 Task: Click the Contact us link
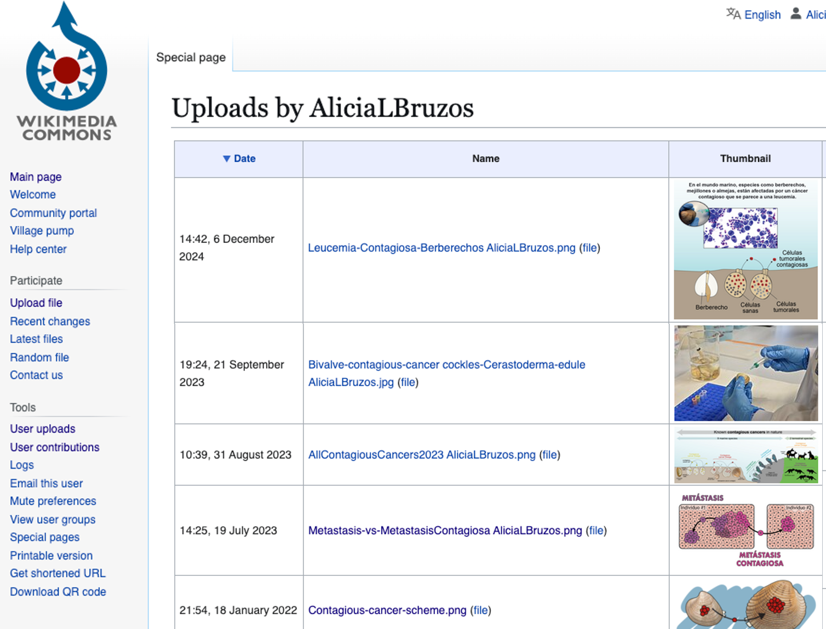click(36, 375)
